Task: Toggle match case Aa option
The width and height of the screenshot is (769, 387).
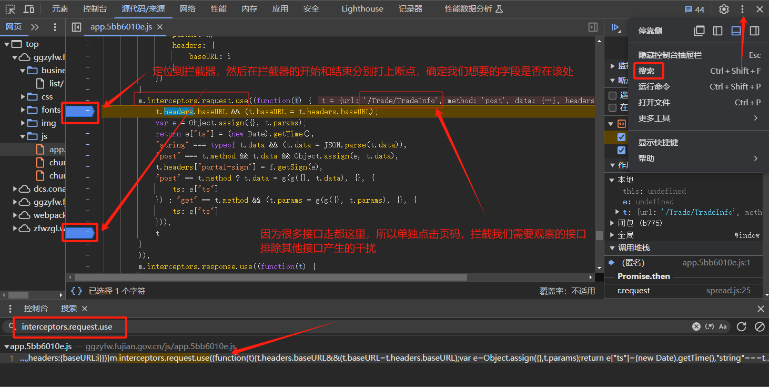Action: click(723, 326)
